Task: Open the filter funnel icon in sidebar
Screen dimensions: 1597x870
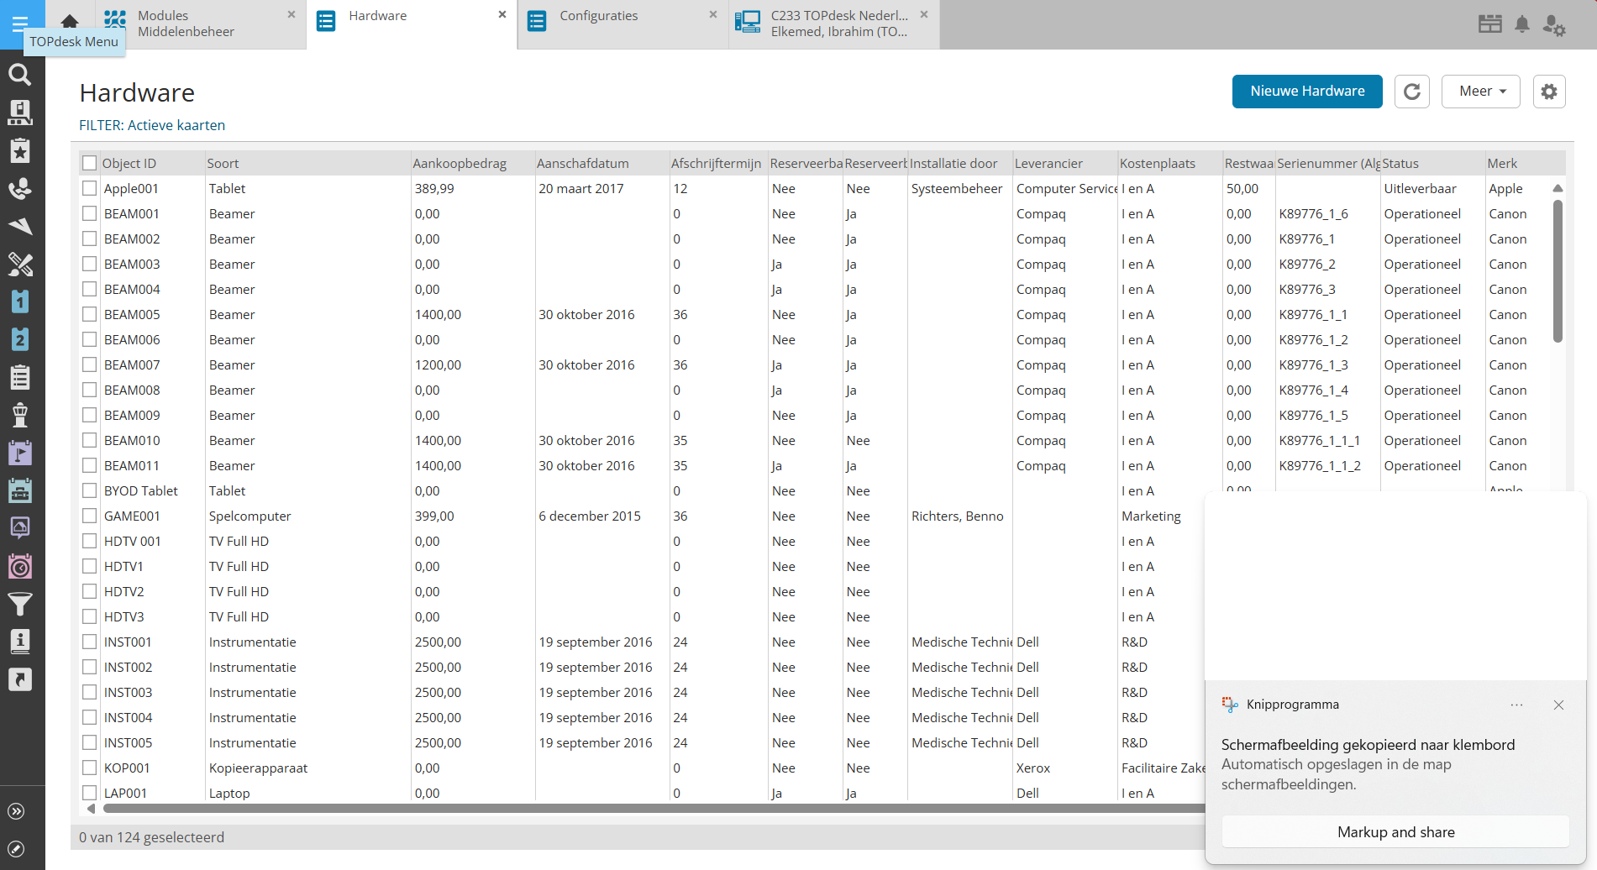Action: click(20, 603)
